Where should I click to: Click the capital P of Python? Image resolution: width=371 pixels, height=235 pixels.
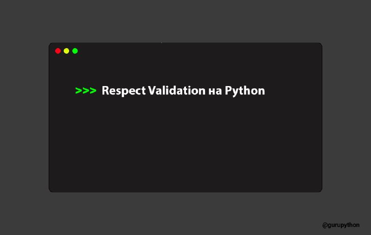pos(228,91)
